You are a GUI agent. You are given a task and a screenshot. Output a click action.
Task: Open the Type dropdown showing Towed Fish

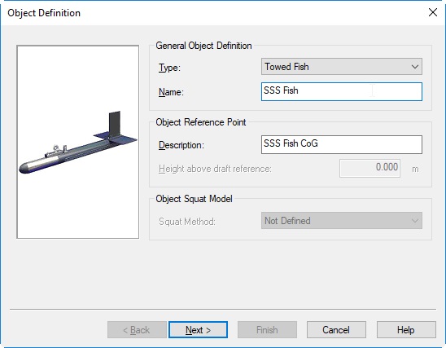[x=342, y=67]
